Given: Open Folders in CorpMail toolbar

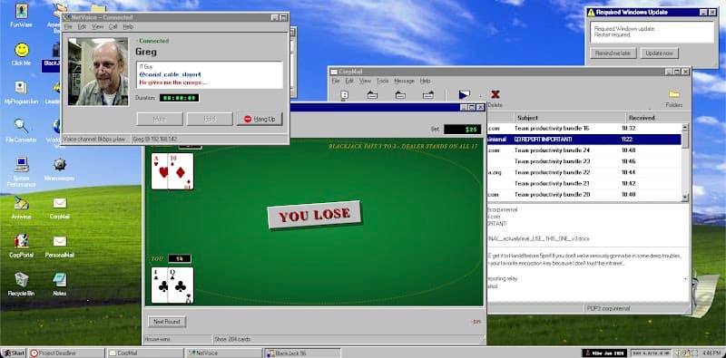Looking at the screenshot, I should [674, 98].
